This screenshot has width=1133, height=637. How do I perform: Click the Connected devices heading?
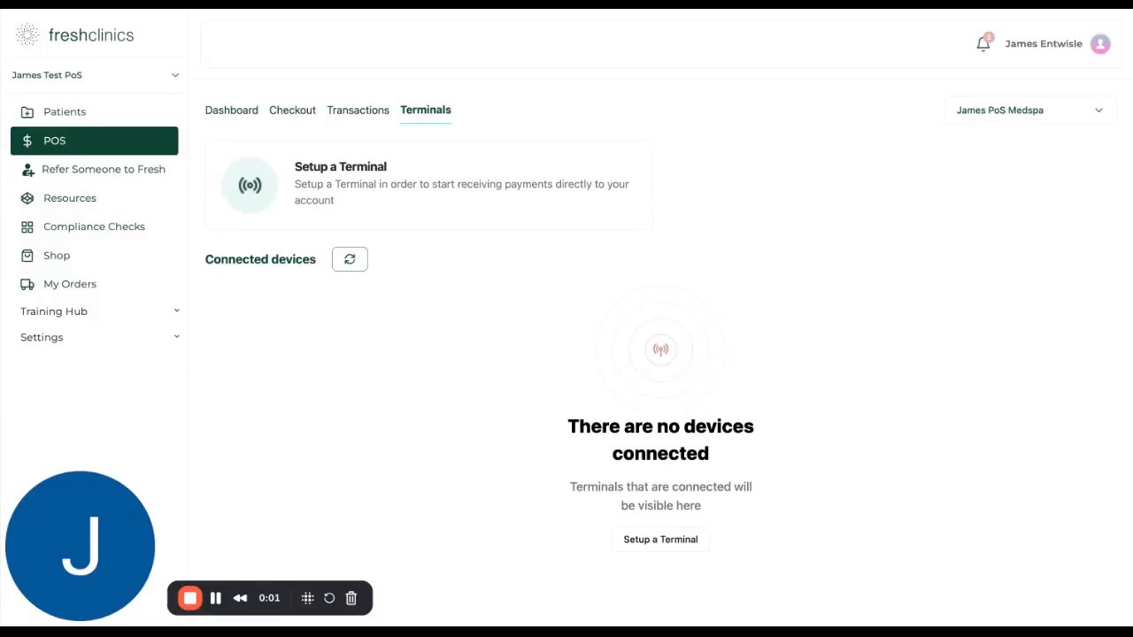pyautogui.click(x=260, y=259)
